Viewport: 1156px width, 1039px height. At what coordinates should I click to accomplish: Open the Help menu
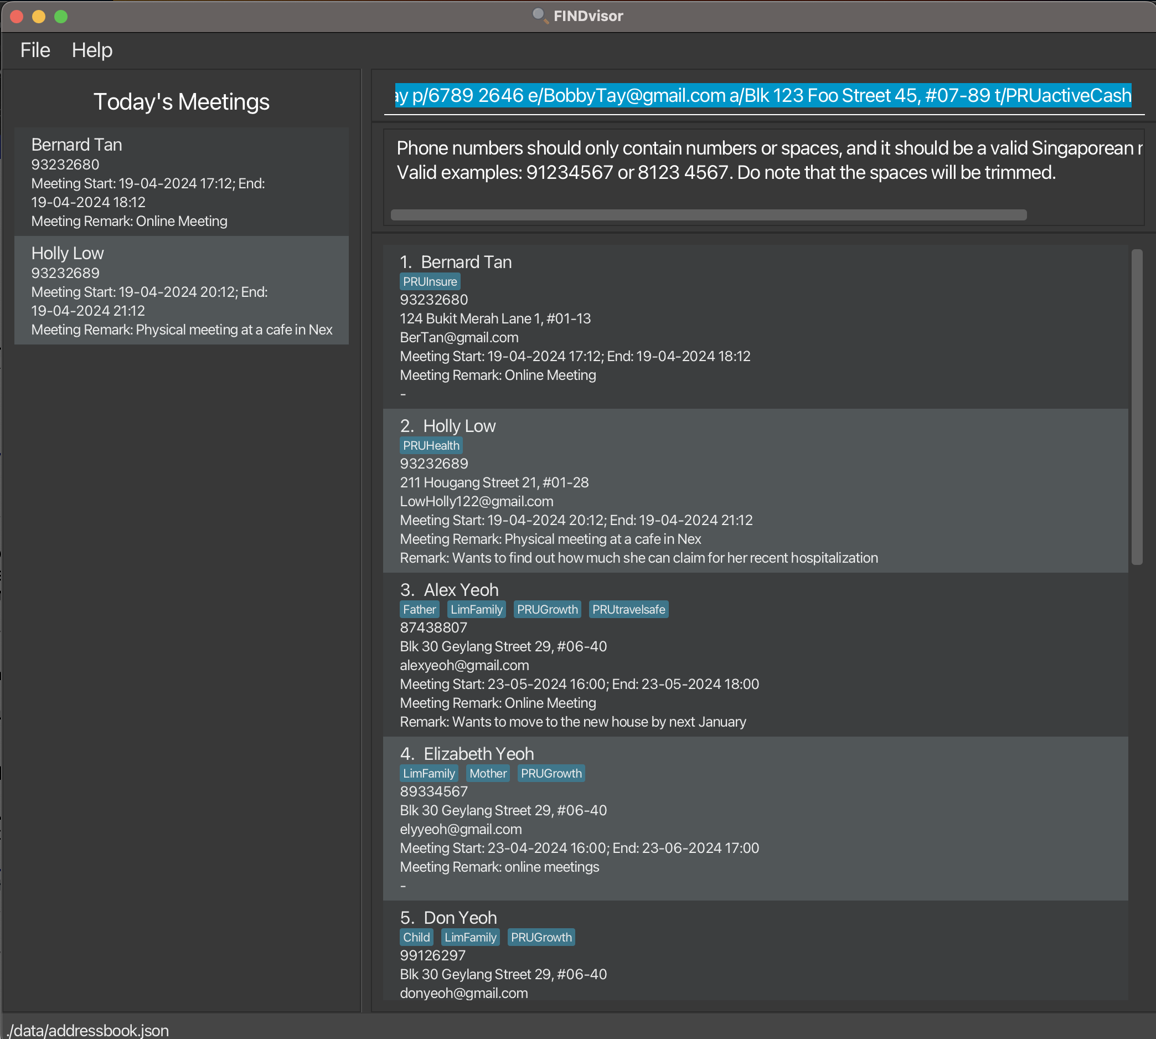(92, 50)
